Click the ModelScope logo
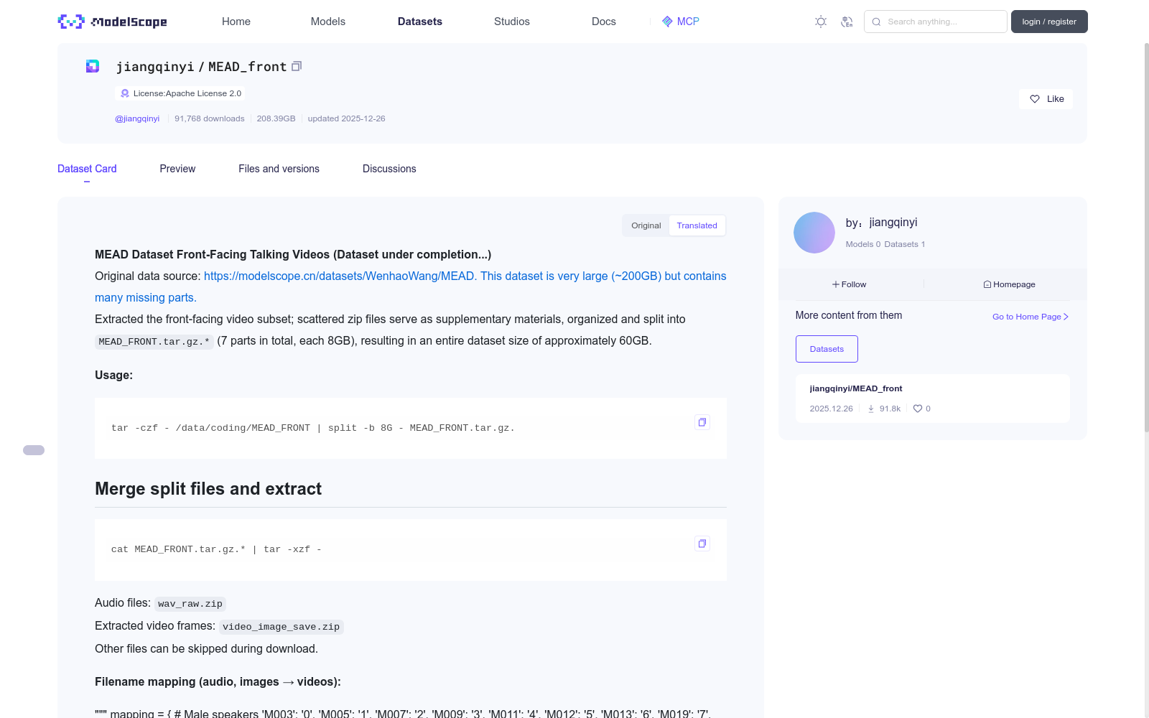Viewport: 1149px width, 718px height. (113, 22)
